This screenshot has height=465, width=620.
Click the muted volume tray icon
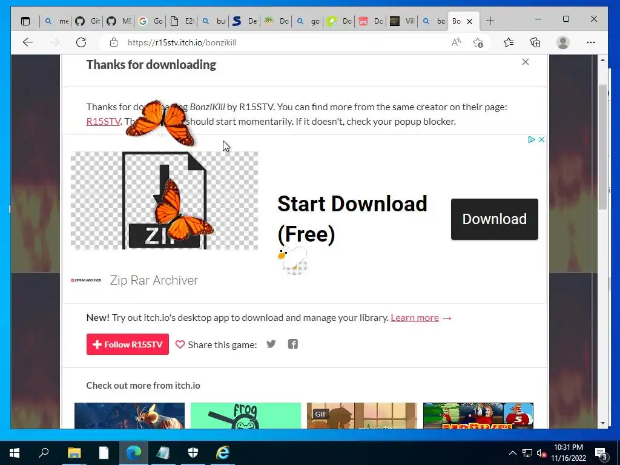click(541, 453)
